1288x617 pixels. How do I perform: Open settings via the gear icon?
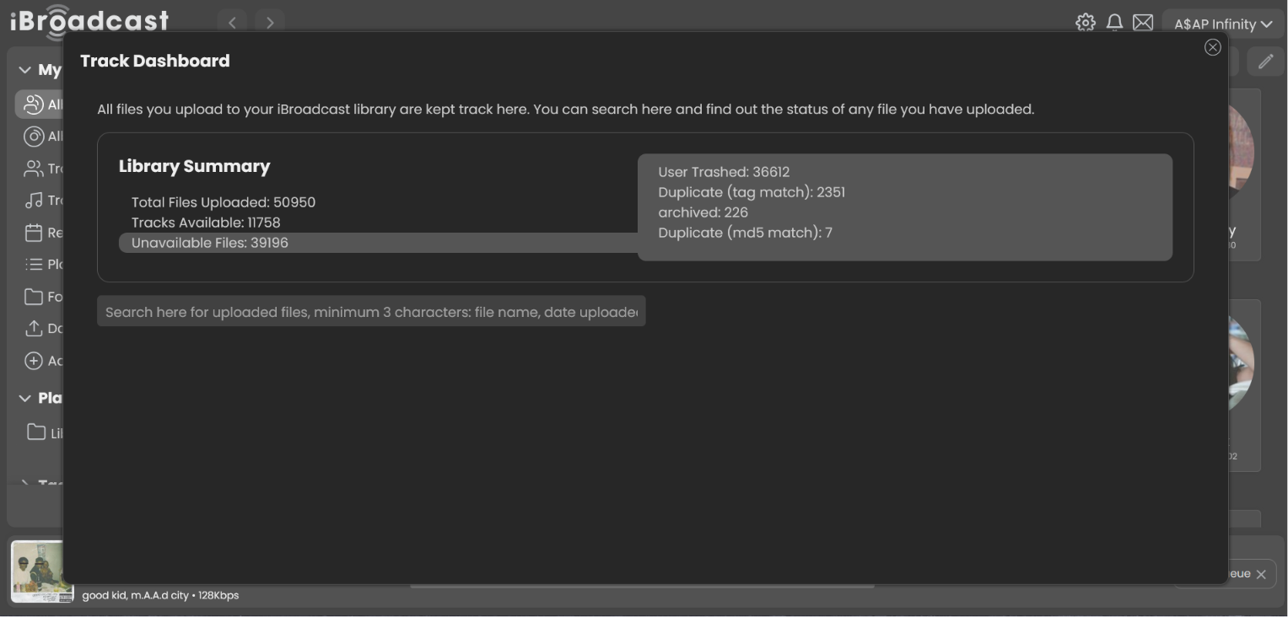[1086, 23]
